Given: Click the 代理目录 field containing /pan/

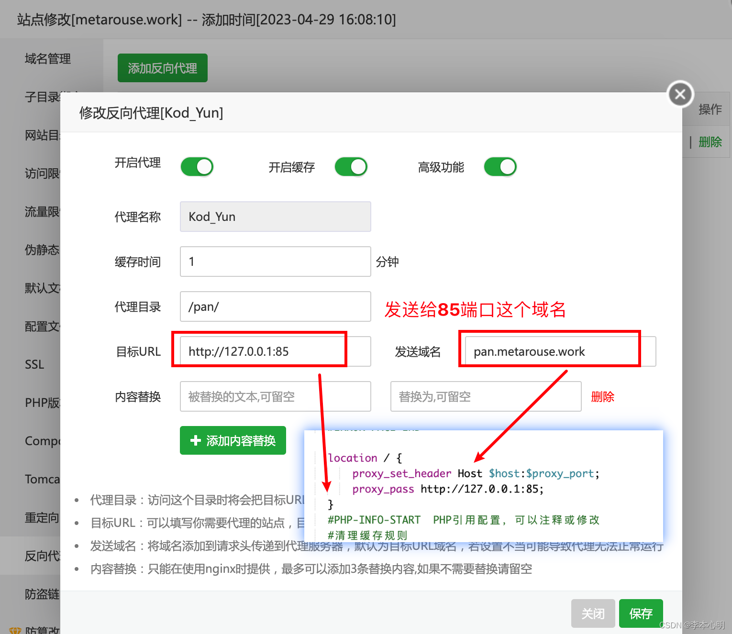Looking at the screenshot, I should pyautogui.click(x=275, y=306).
